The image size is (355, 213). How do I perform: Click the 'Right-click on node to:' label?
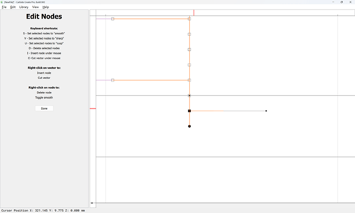coord(44,87)
